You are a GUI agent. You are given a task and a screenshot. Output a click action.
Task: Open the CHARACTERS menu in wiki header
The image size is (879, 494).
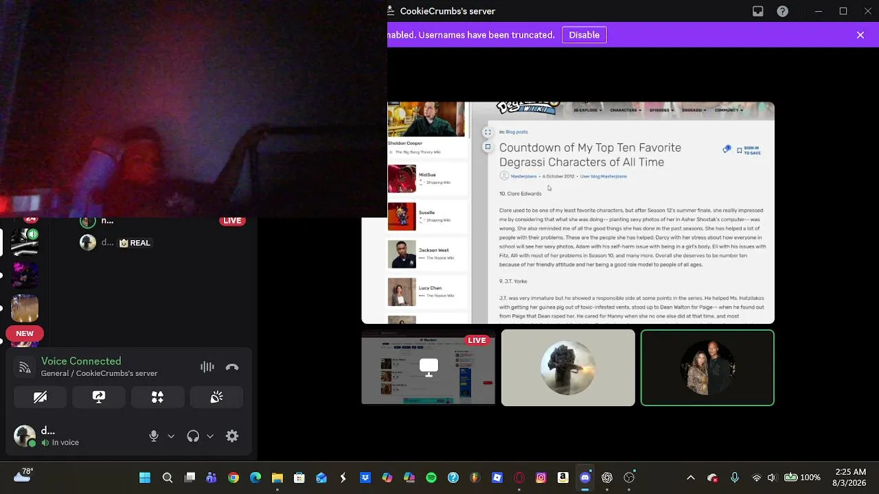coord(626,110)
